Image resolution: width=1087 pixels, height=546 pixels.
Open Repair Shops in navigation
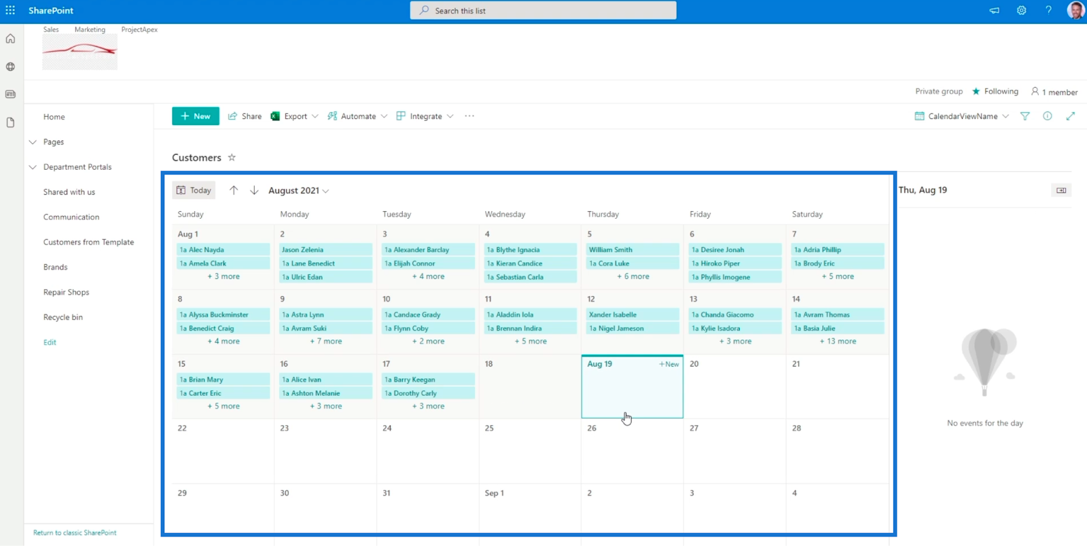point(66,293)
